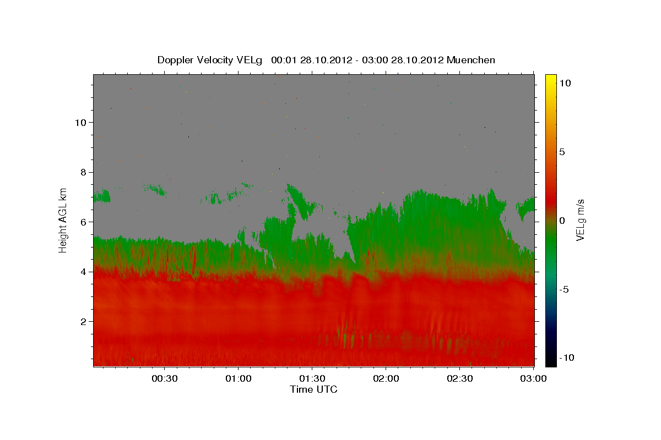Click the colorbar value 10 label
661x440 pixels.
pos(564,83)
